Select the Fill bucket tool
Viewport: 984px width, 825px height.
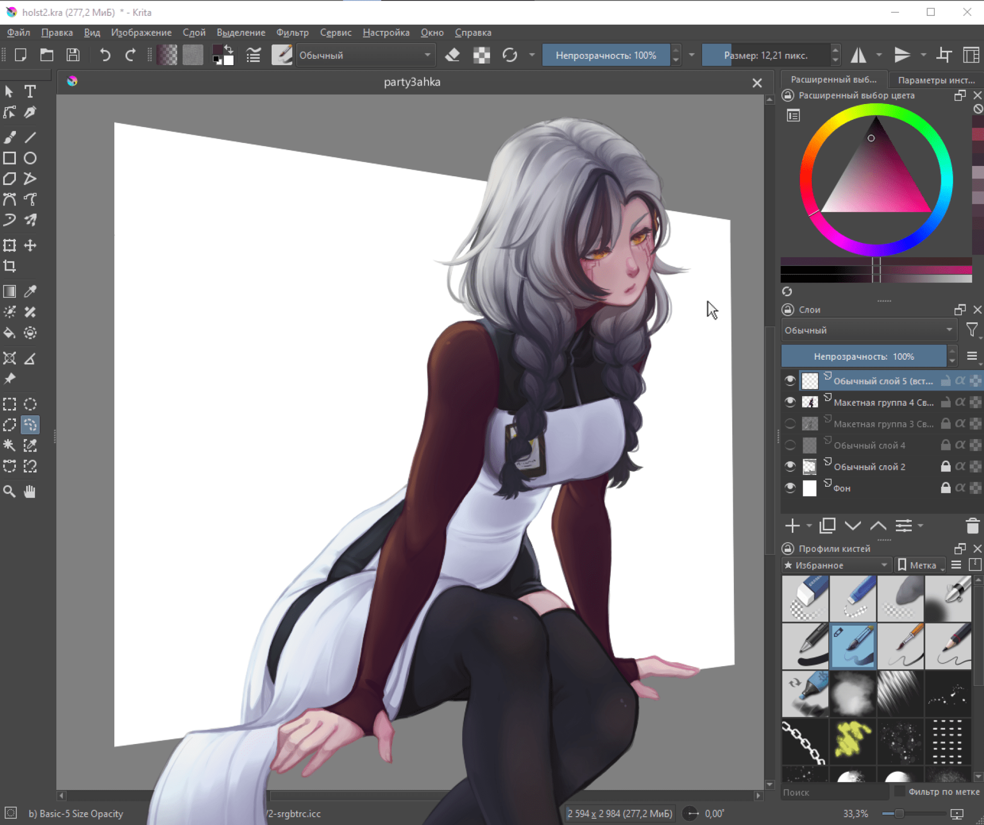tap(10, 333)
